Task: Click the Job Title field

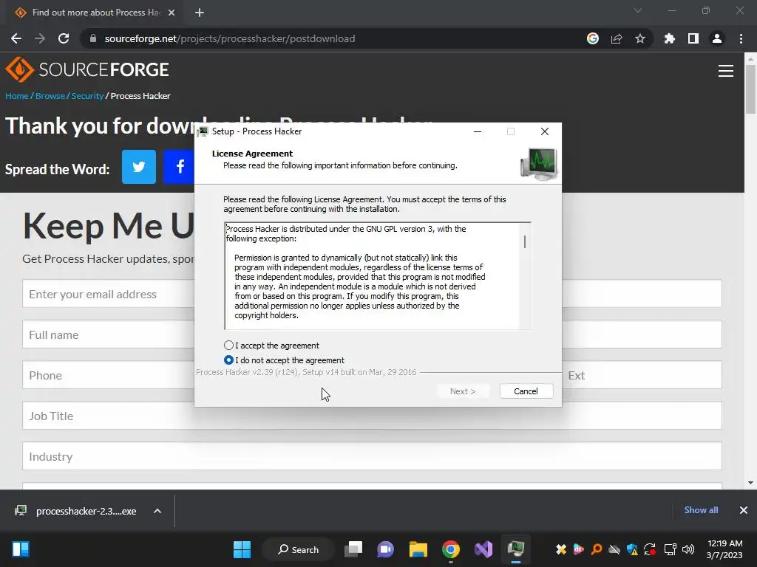Action: click(372, 416)
